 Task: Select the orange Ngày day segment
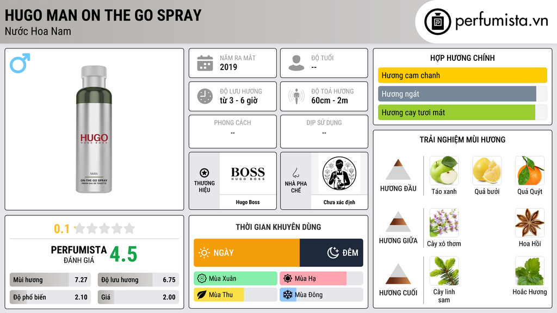(x=246, y=253)
